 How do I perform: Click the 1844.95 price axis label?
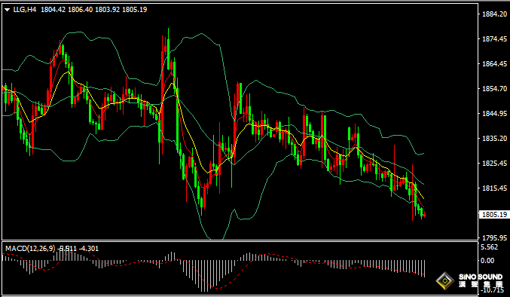(x=495, y=114)
